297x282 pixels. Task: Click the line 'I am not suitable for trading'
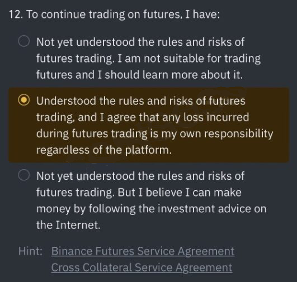click(189, 58)
